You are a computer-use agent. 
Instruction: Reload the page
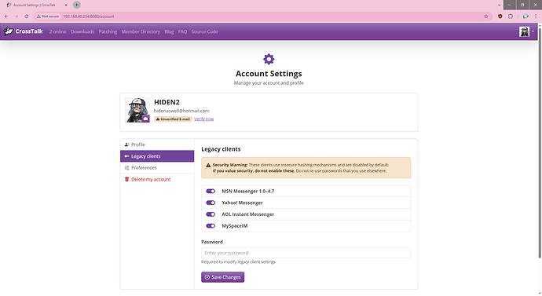26,16
